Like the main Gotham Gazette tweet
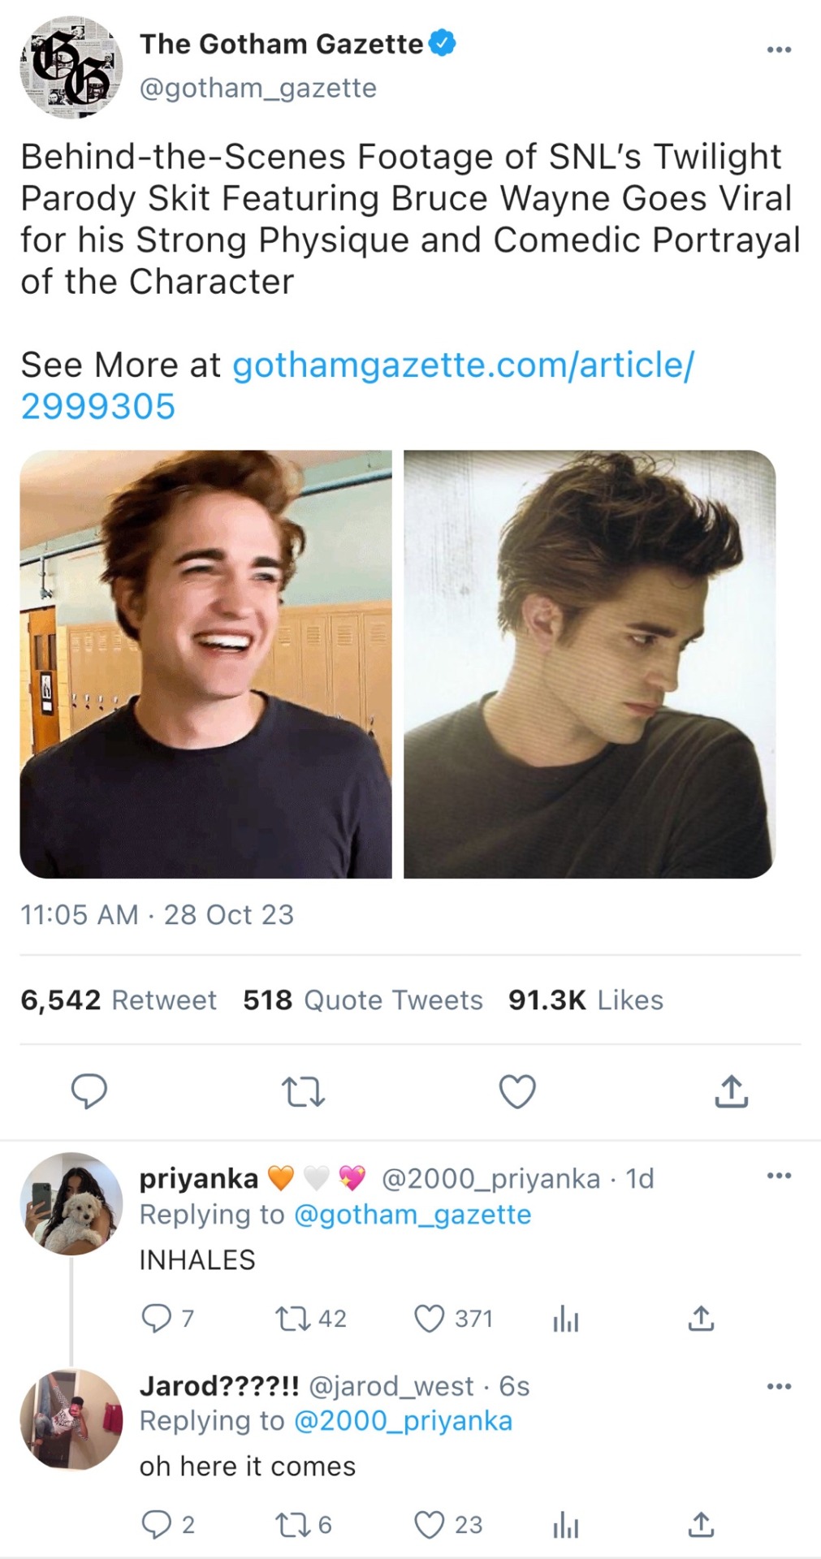Viewport: 821px width, 1559px height. pyautogui.click(x=516, y=1091)
